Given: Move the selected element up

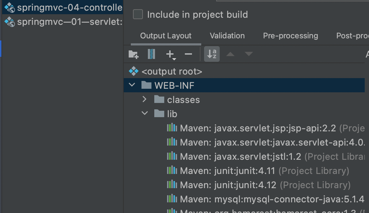Looking at the screenshot, I should click(230, 54).
